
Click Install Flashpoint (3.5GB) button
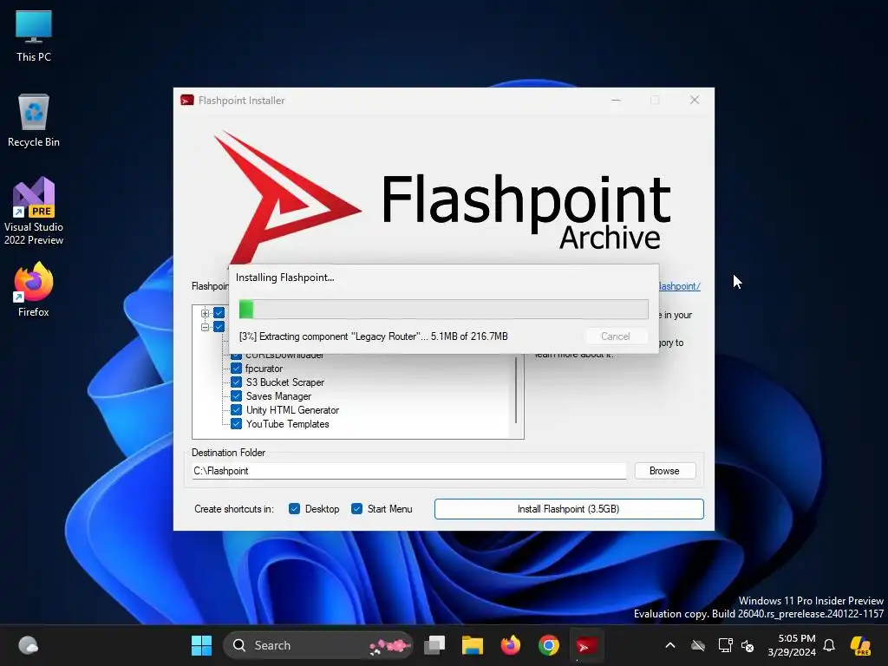[x=569, y=508]
